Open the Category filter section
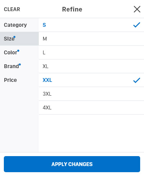The width and height of the screenshot is (144, 176). (x=19, y=25)
